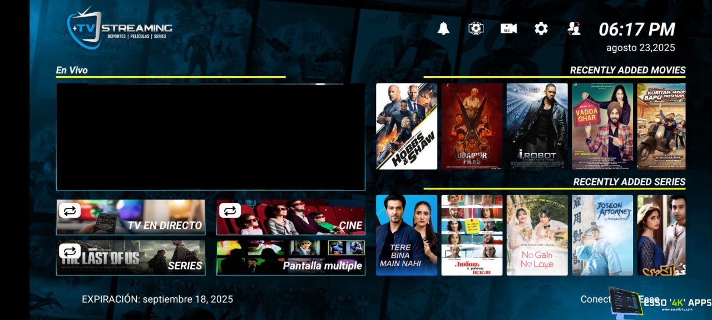Open the notifications bell icon
Image resolution: width=712 pixels, height=320 pixels.
coord(443,29)
